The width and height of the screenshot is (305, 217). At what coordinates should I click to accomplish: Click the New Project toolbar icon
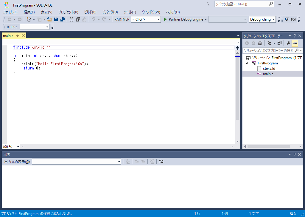(x=29, y=19)
